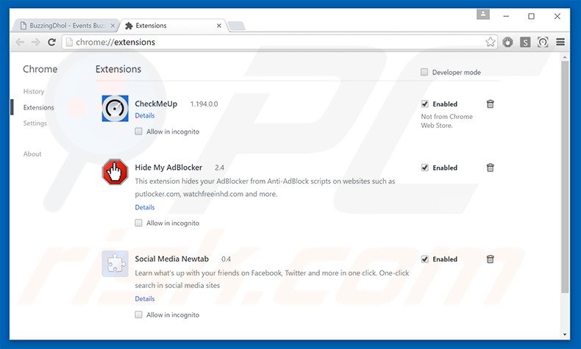The image size is (581, 349).
Task: Minimize the Chrome window
Action: pos(506,16)
